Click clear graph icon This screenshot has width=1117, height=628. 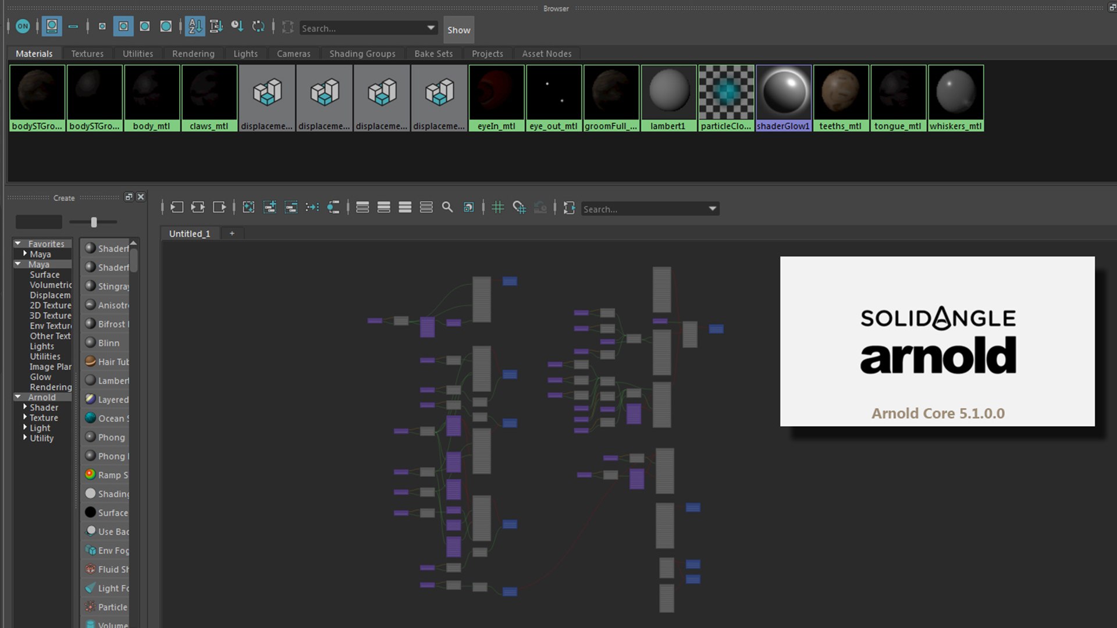click(x=248, y=207)
